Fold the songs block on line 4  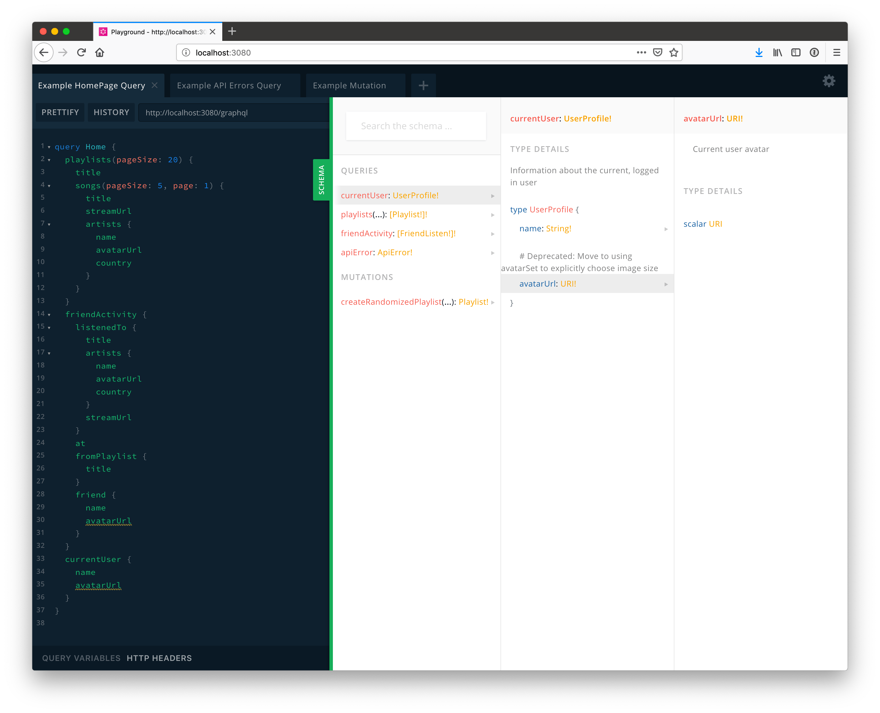(x=49, y=186)
